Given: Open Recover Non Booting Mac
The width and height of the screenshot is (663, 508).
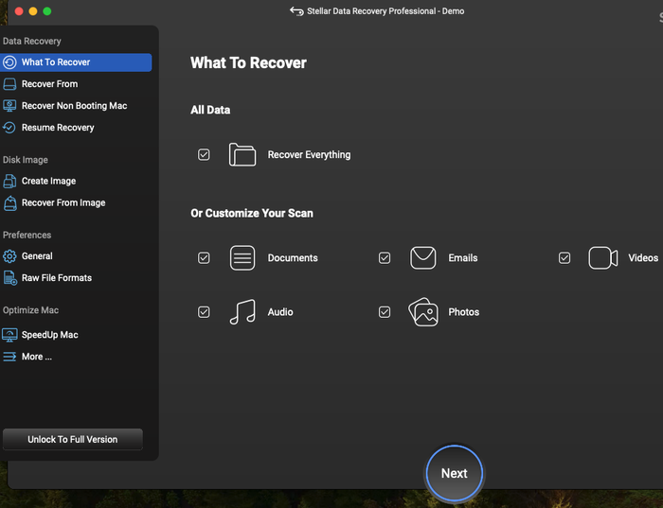Looking at the screenshot, I should click(x=76, y=106).
